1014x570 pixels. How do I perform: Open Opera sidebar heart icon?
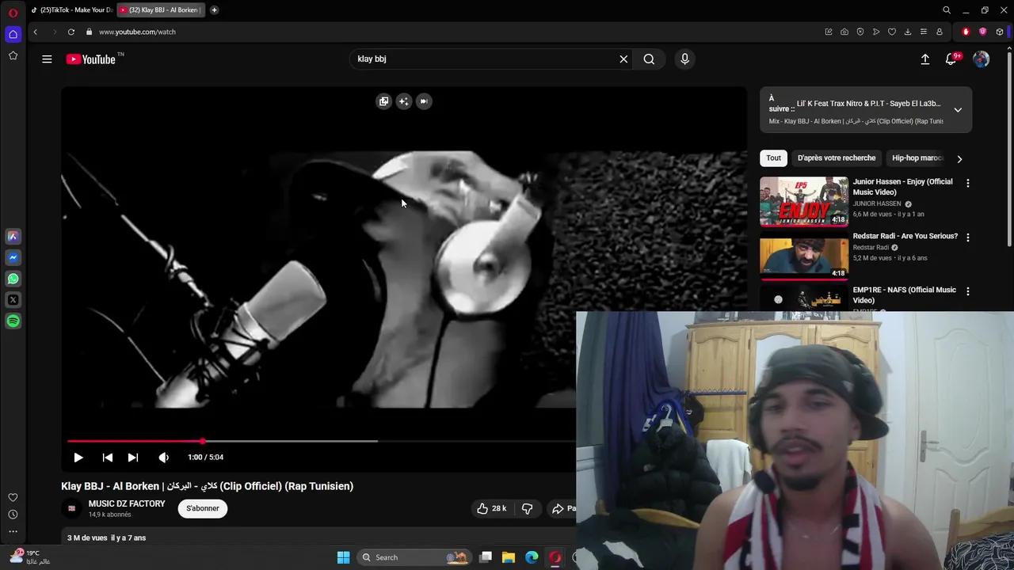click(x=13, y=497)
